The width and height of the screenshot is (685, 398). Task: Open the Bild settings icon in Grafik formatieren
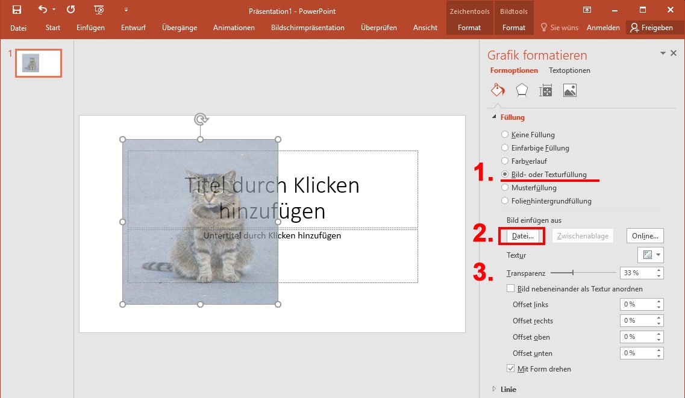point(569,89)
